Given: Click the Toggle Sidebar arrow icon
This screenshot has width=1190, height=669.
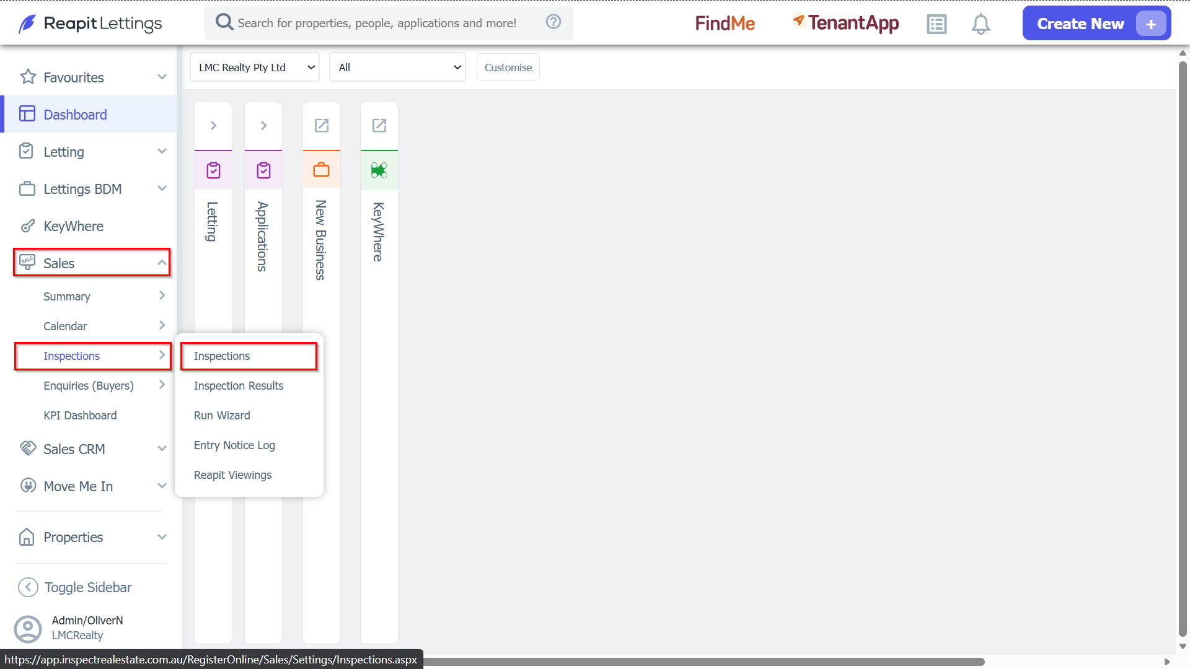Looking at the screenshot, I should click(x=28, y=587).
